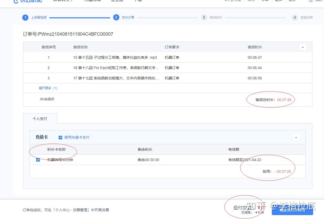The height and width of the screenshot is (219, 324).
Task: Select the 个人支付 tab
Action: tap(40, 119)
